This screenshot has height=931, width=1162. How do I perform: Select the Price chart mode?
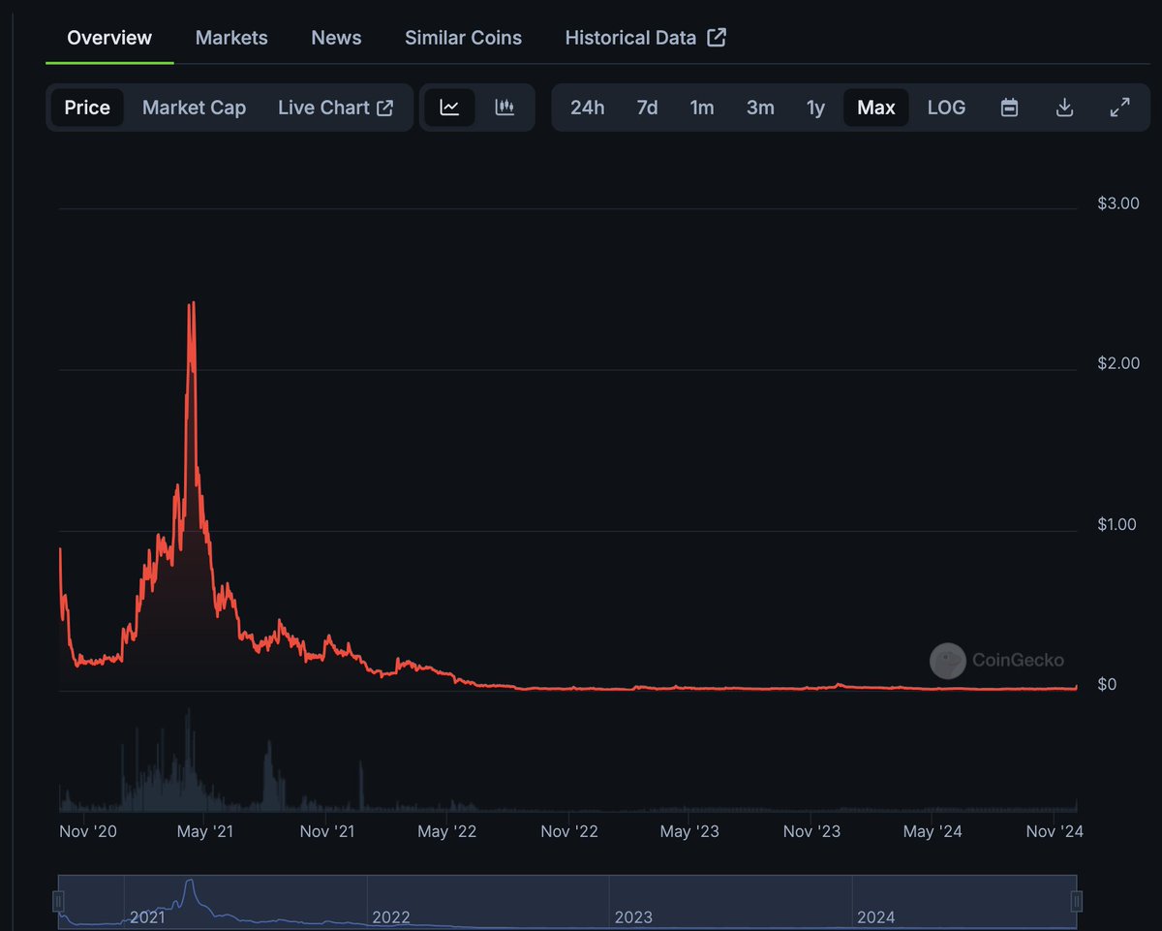[x=87, y=108]
